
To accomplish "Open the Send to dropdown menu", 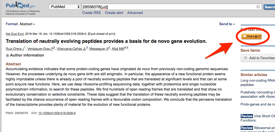I will 227,24.
